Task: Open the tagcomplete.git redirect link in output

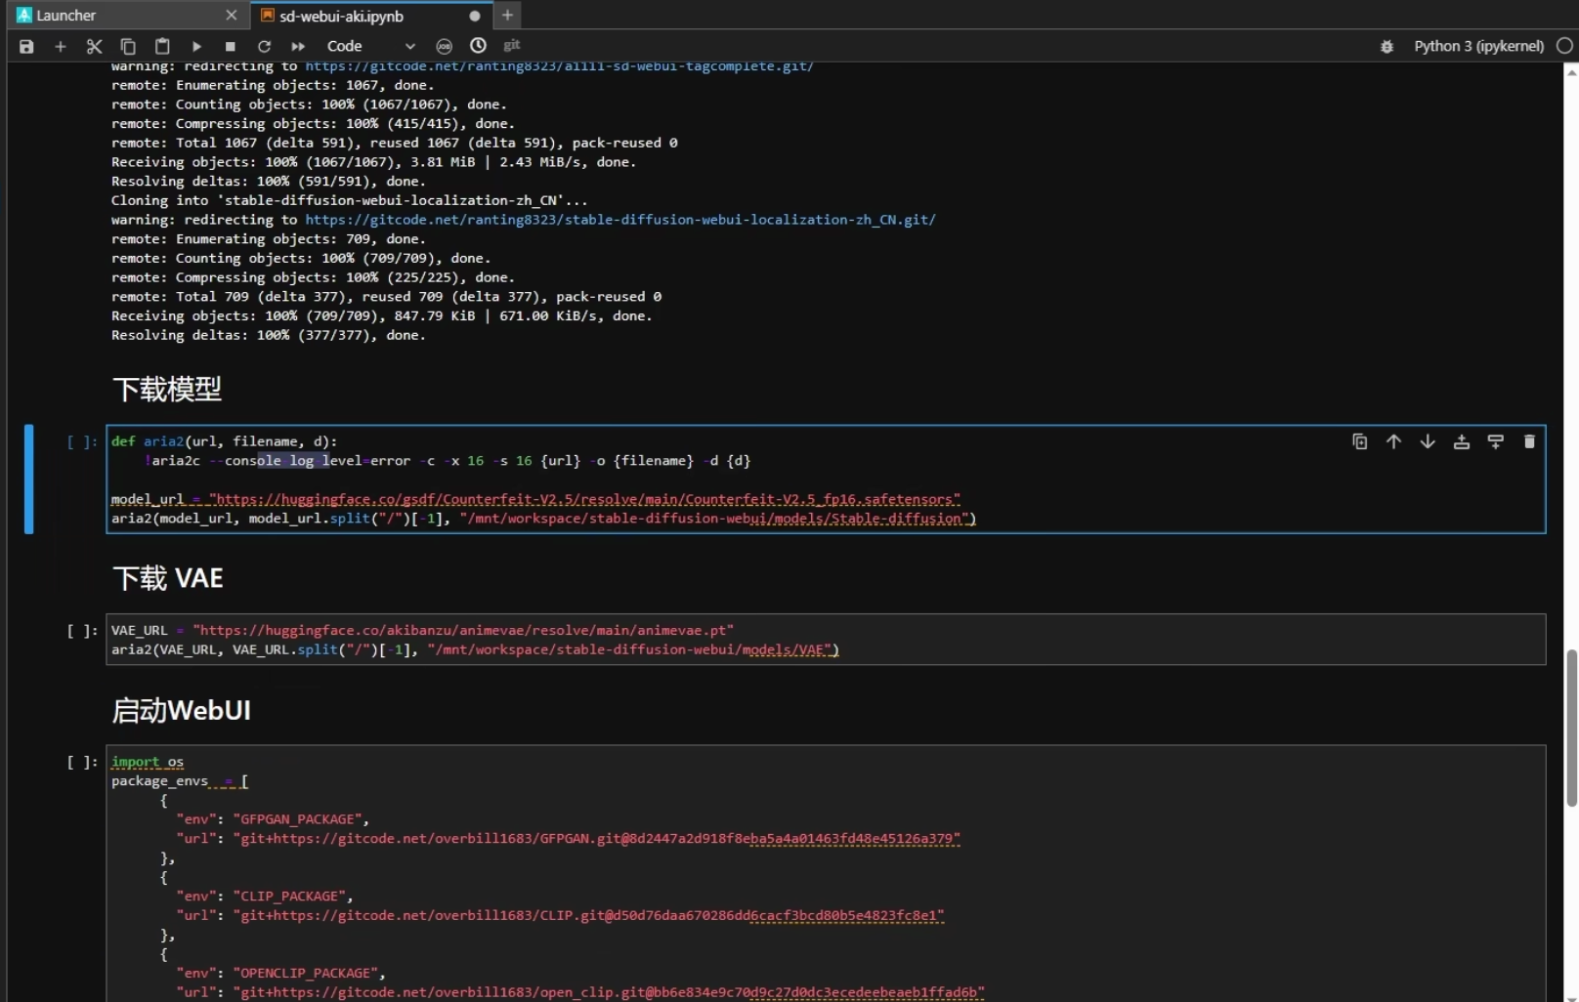Action: click(559, 66)
